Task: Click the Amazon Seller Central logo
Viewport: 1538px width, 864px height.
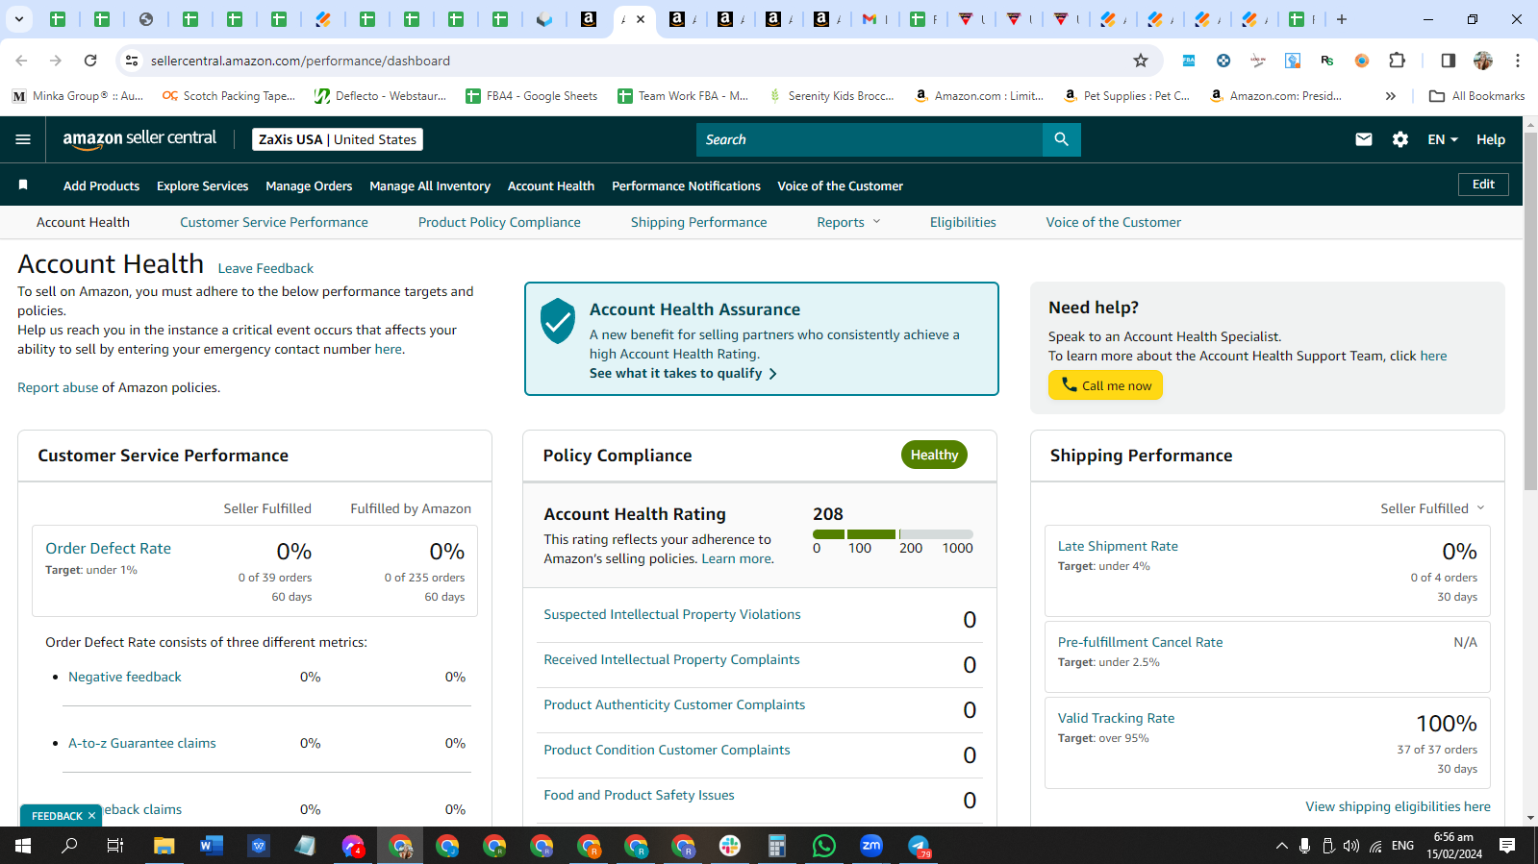Action: click(139, 139)
